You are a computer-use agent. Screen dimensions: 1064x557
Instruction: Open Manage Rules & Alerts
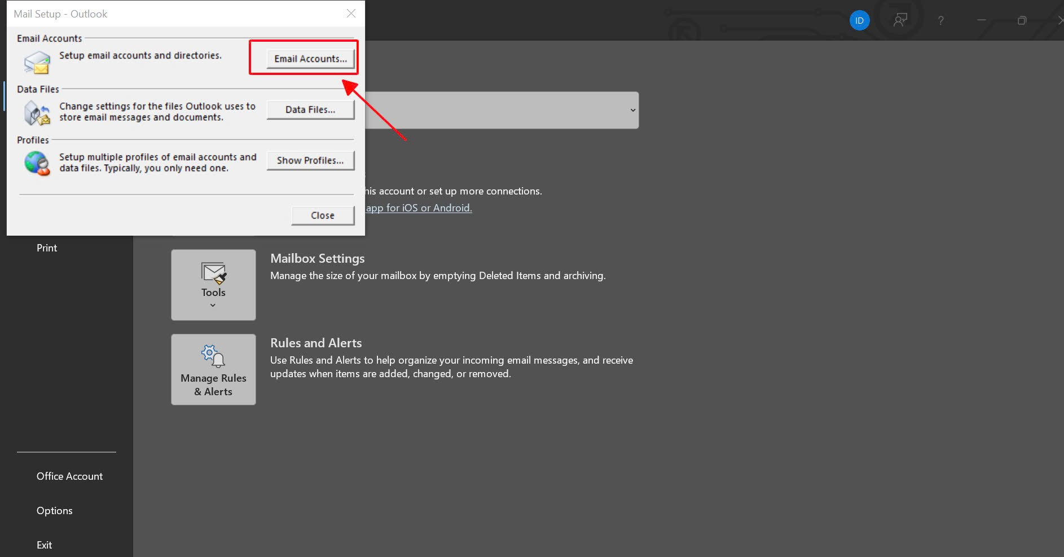tap(213, 369)
